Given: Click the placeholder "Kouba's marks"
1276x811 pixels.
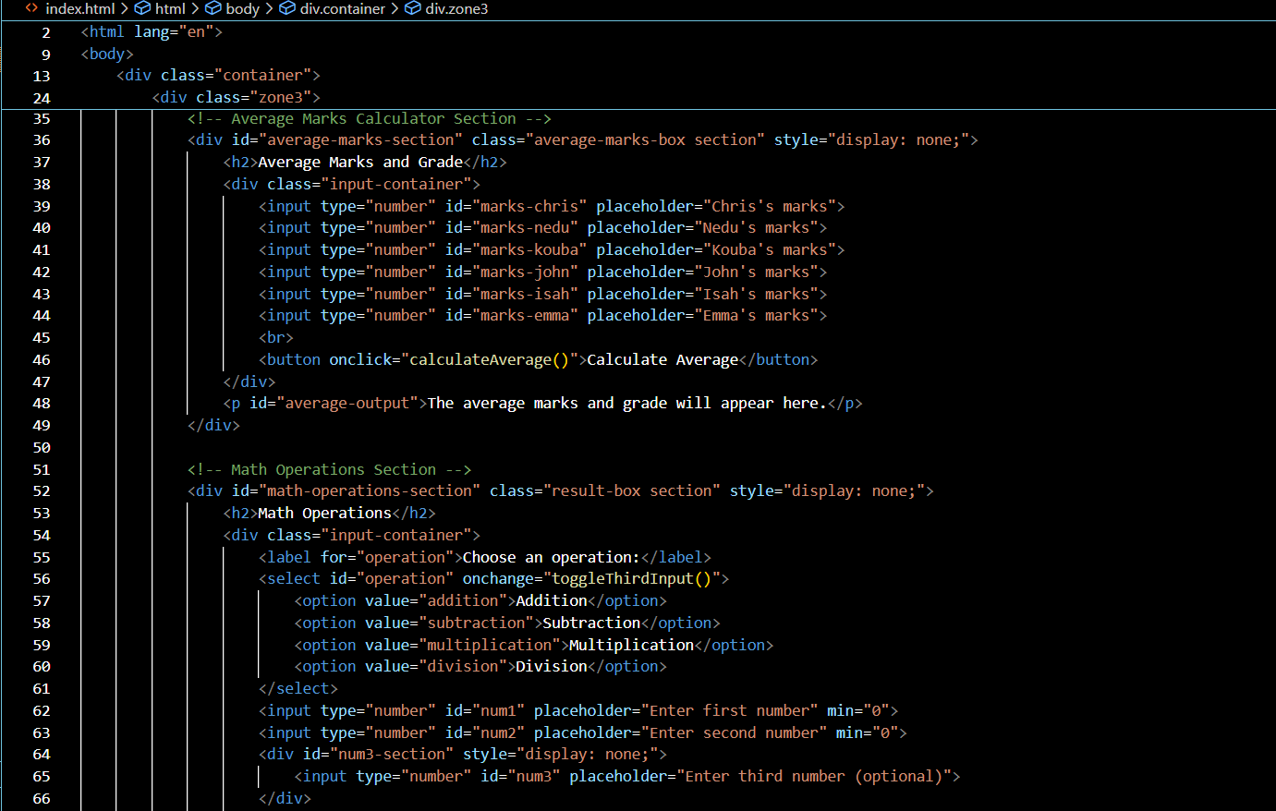Looking at the screenshot, I should click(769, 250).
